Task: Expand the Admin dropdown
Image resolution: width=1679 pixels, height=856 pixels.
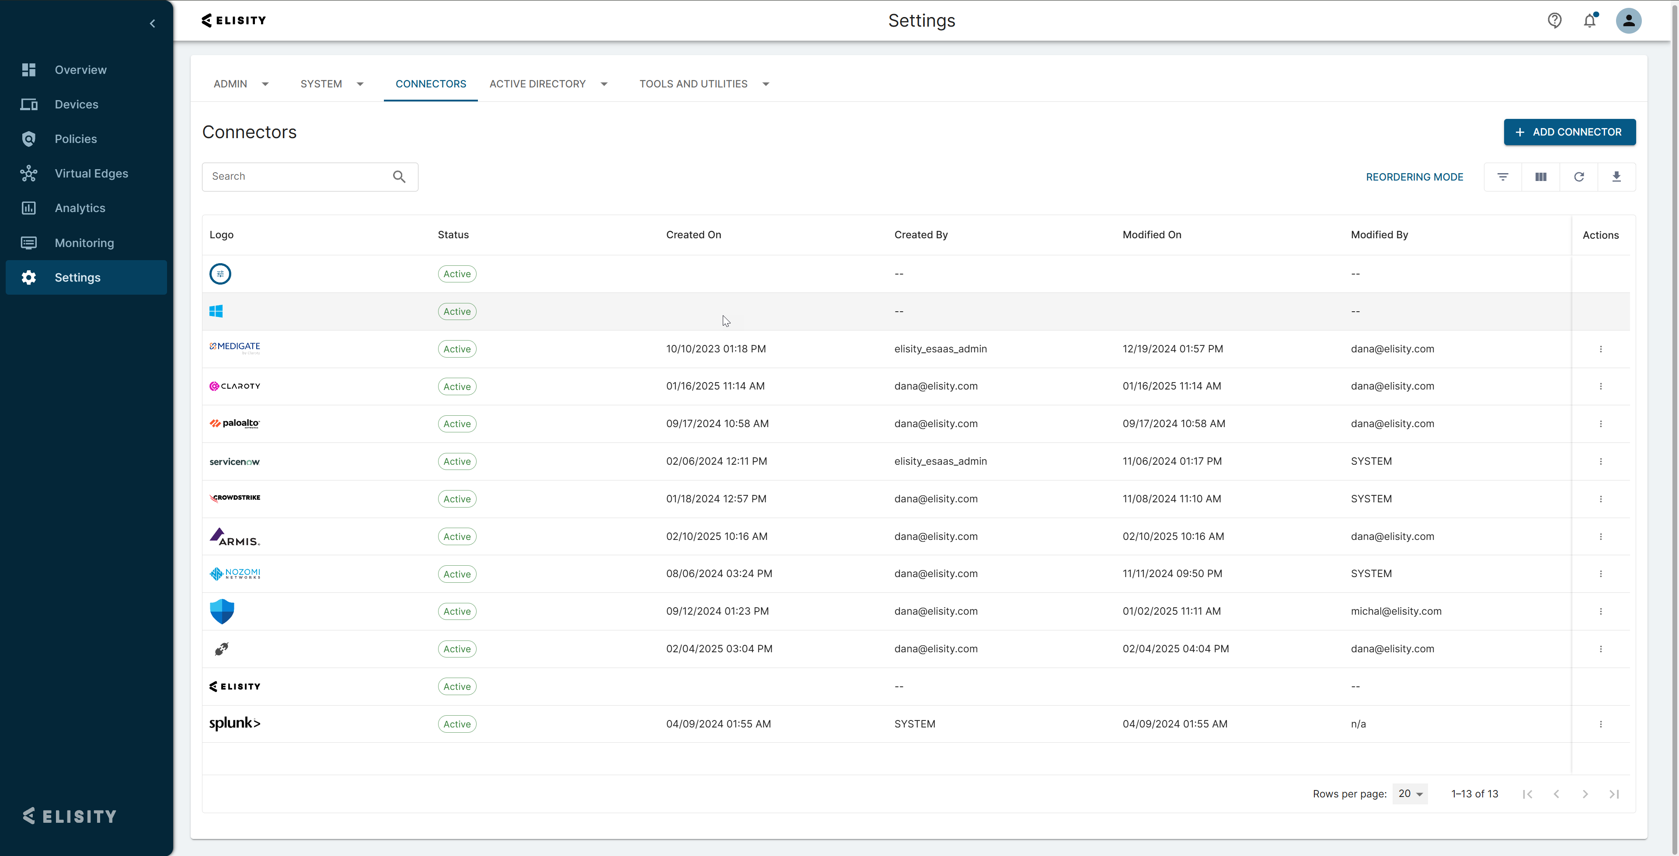Action: [x=265, y=84]
